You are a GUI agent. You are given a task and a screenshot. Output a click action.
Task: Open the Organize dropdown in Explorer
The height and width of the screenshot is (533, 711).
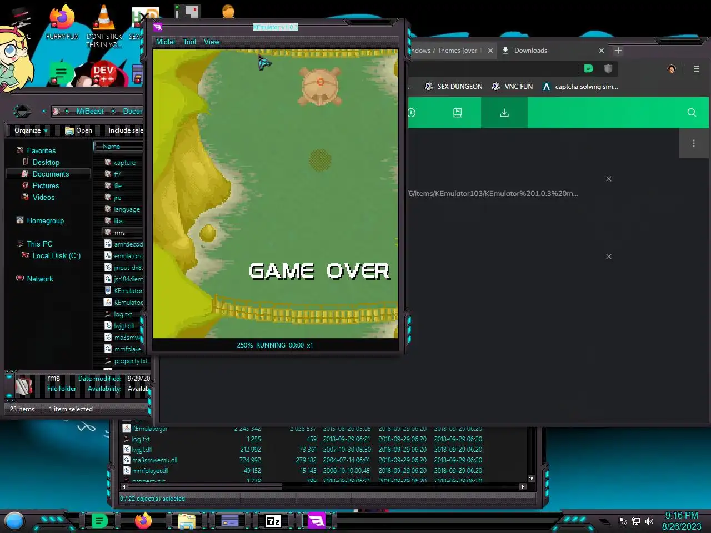(x=31, y=130)
